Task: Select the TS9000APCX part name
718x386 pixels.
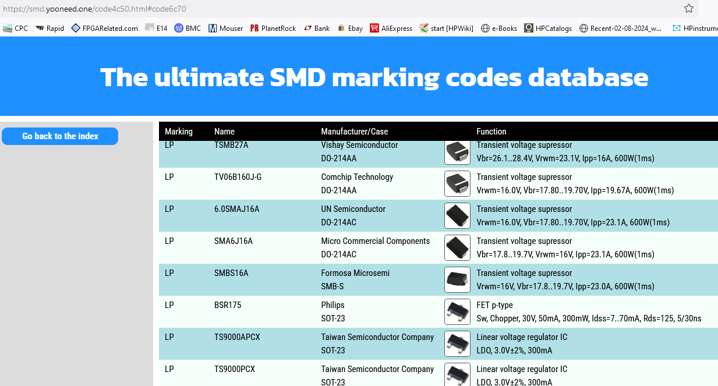Action: tap(237, 337)
